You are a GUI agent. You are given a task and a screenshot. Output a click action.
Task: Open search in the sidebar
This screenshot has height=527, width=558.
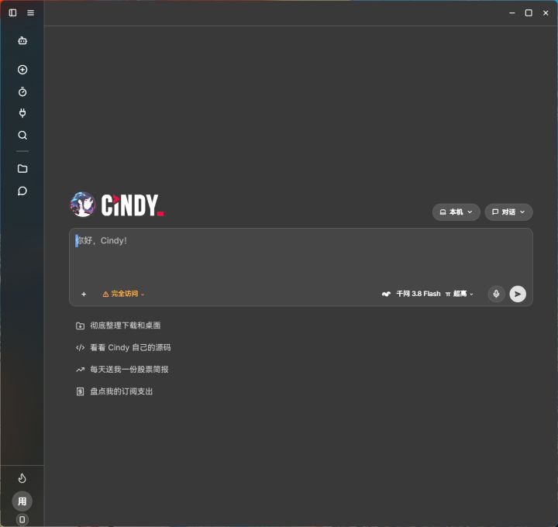22,135
